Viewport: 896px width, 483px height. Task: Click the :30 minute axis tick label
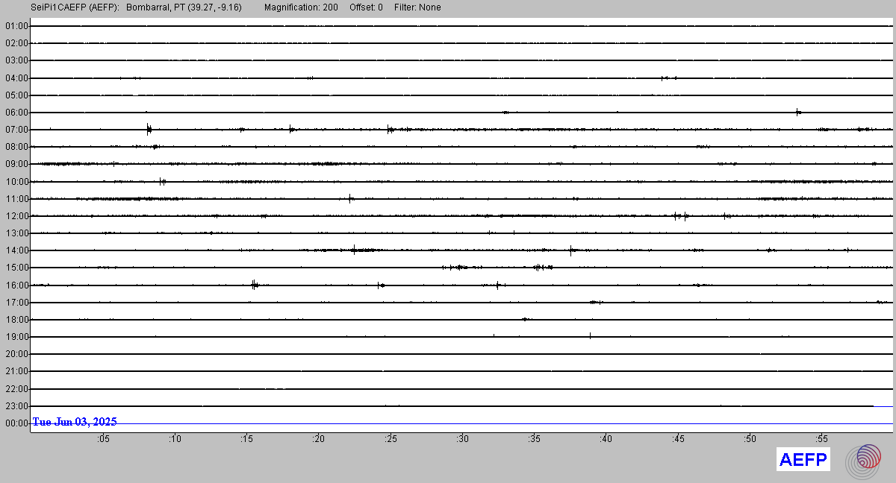pos(462,439)
